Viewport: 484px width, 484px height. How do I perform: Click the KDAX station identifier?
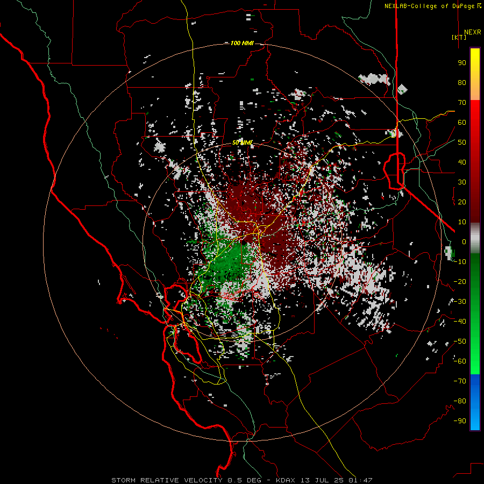(286, 480)
